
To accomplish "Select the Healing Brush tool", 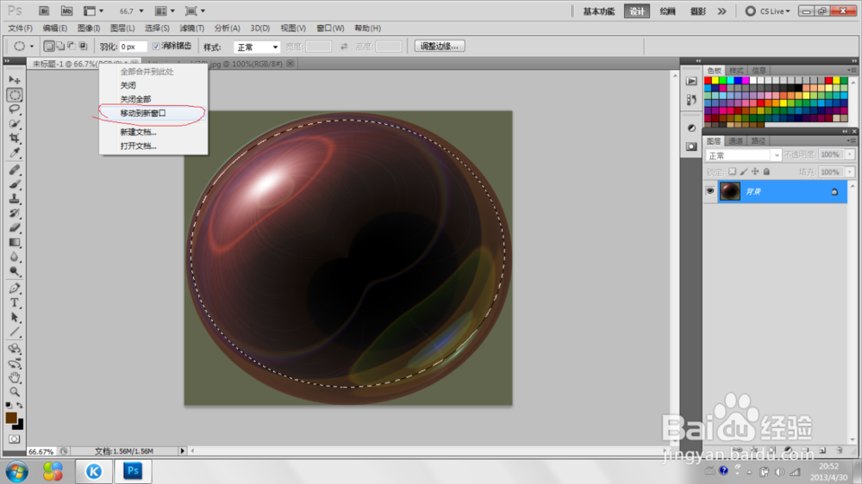I will 15,171.
